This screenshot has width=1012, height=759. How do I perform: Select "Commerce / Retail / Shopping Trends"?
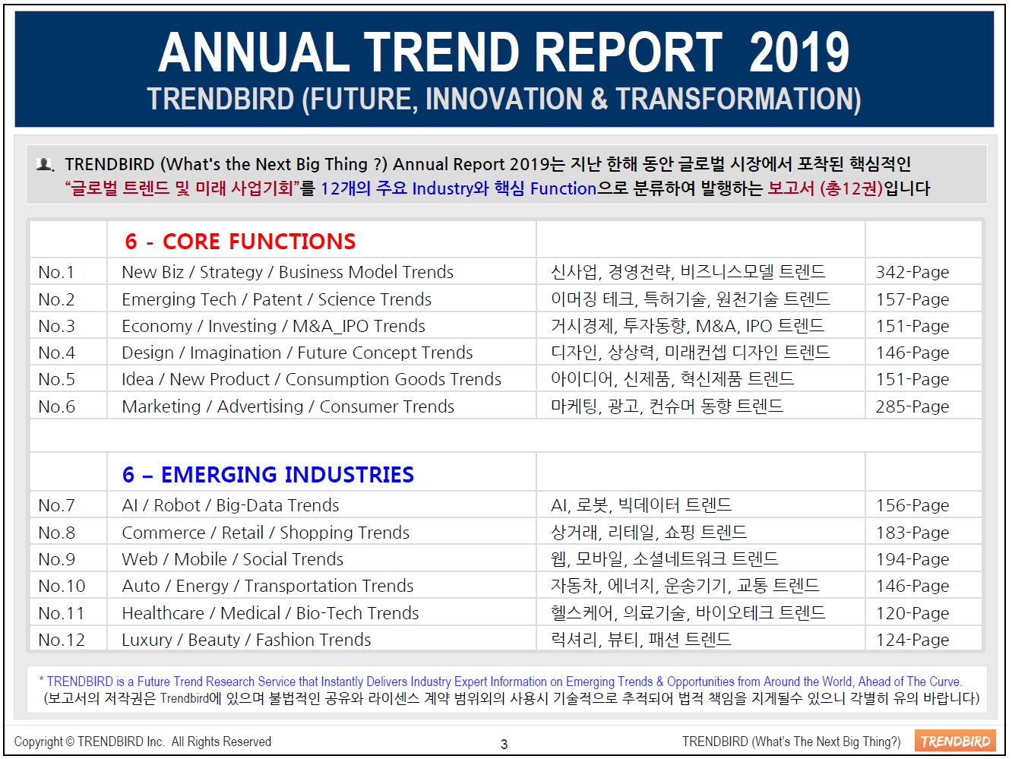coord(266,533)
